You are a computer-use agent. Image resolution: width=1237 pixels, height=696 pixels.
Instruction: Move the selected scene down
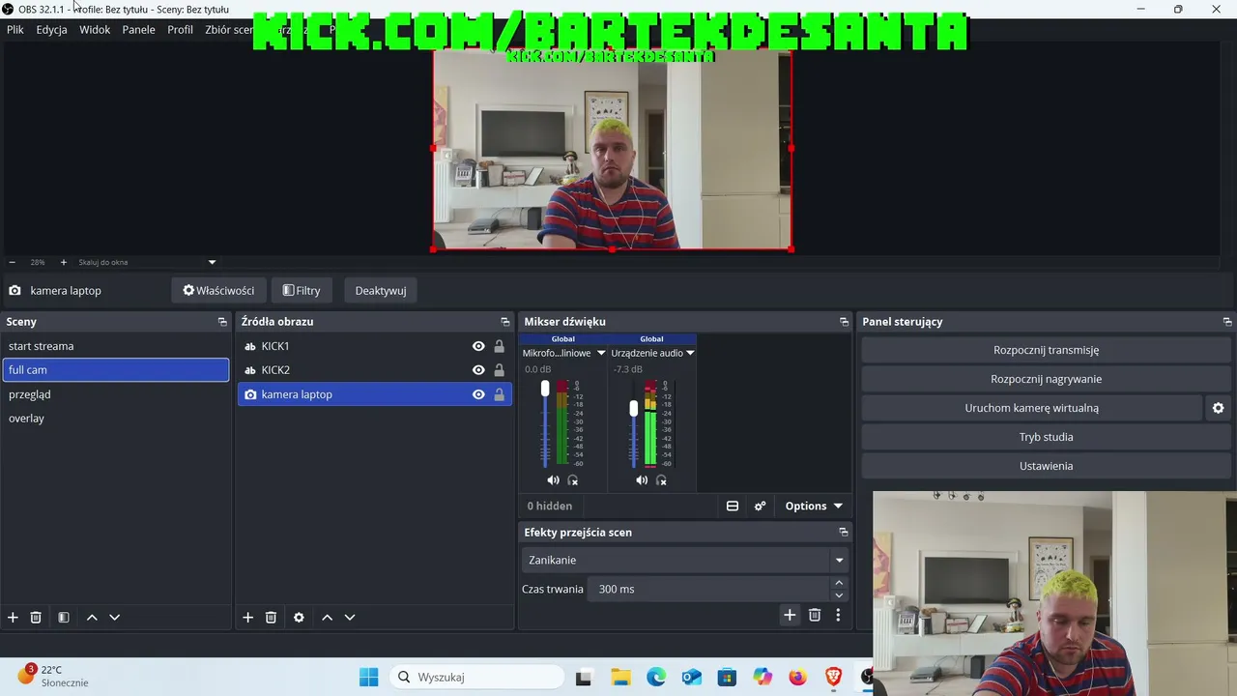114,617
